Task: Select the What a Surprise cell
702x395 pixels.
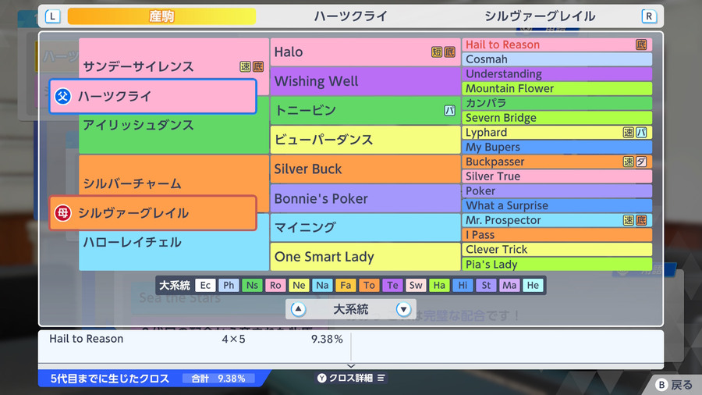Action: [x=557, y=205]
